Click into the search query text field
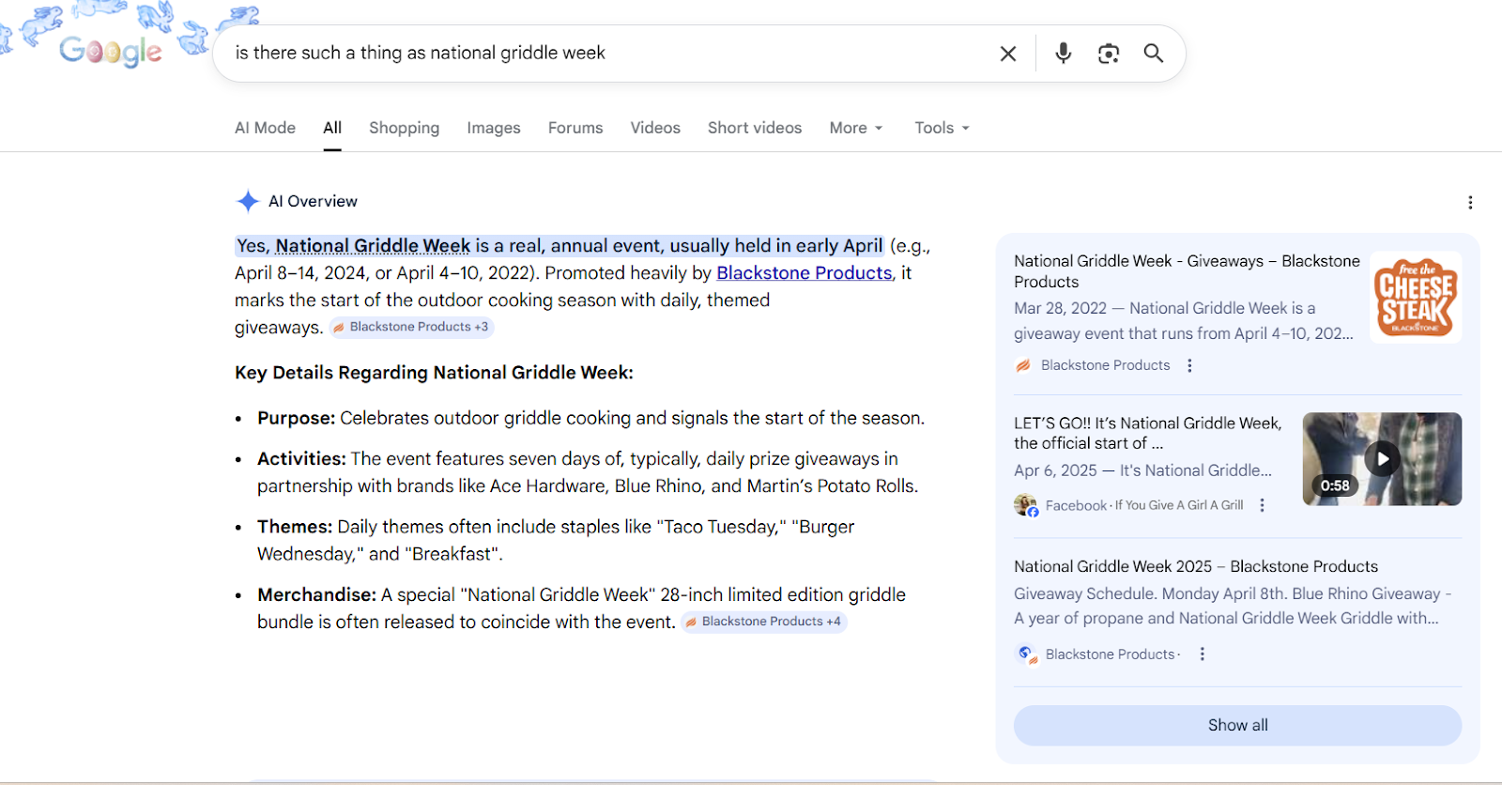This screenshot has height=785, width=1502. [601, 54]
